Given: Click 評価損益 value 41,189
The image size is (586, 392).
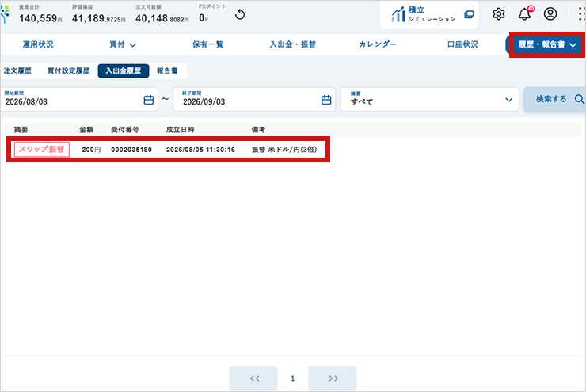Looking at the screenshot, I should click(x=99, y=18).
